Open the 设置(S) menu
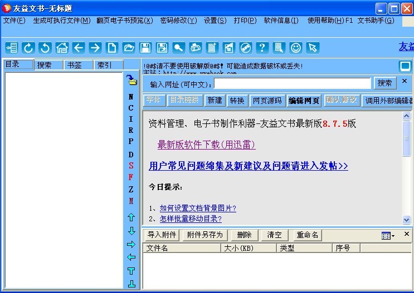The image size is (414, 293). pyautogui.click(x=215, y=21)
